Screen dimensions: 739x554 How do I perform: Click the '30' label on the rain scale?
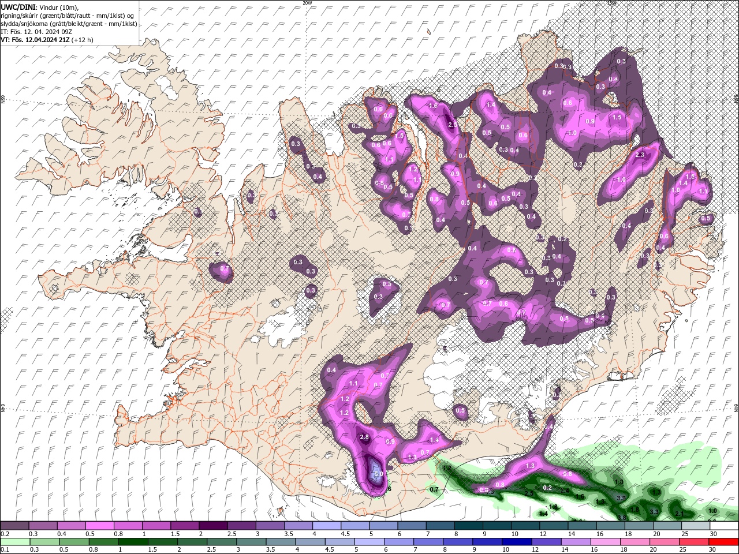(x=712, y=550)
